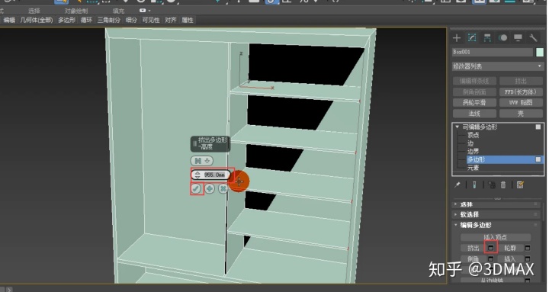
Task: Open the 几何体(全部) ribbon panel
Action: pyautogui.click(x=37, y=20)
